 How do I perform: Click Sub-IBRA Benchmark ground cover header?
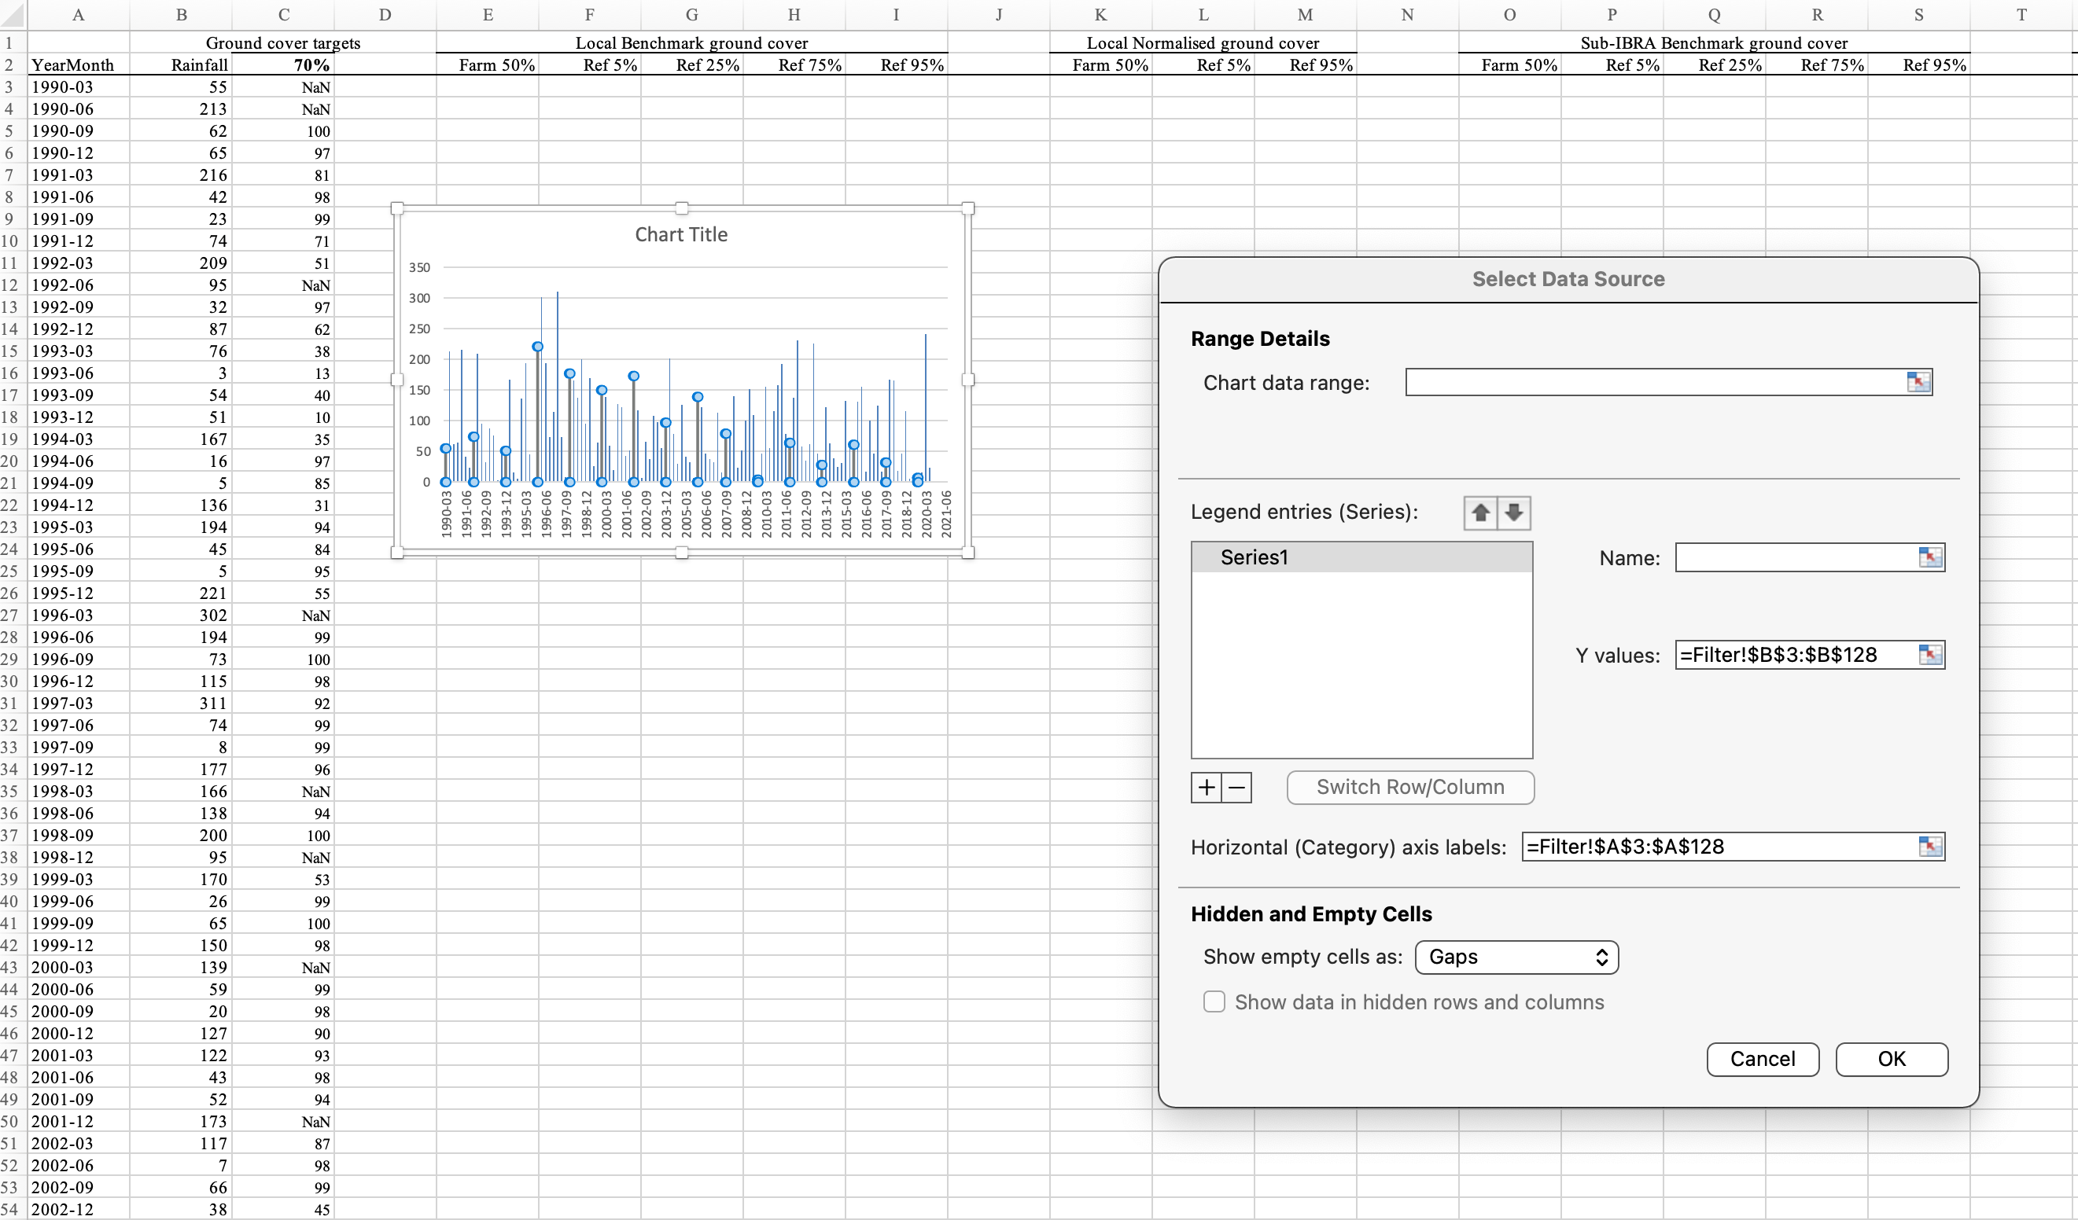point(1714,43)
